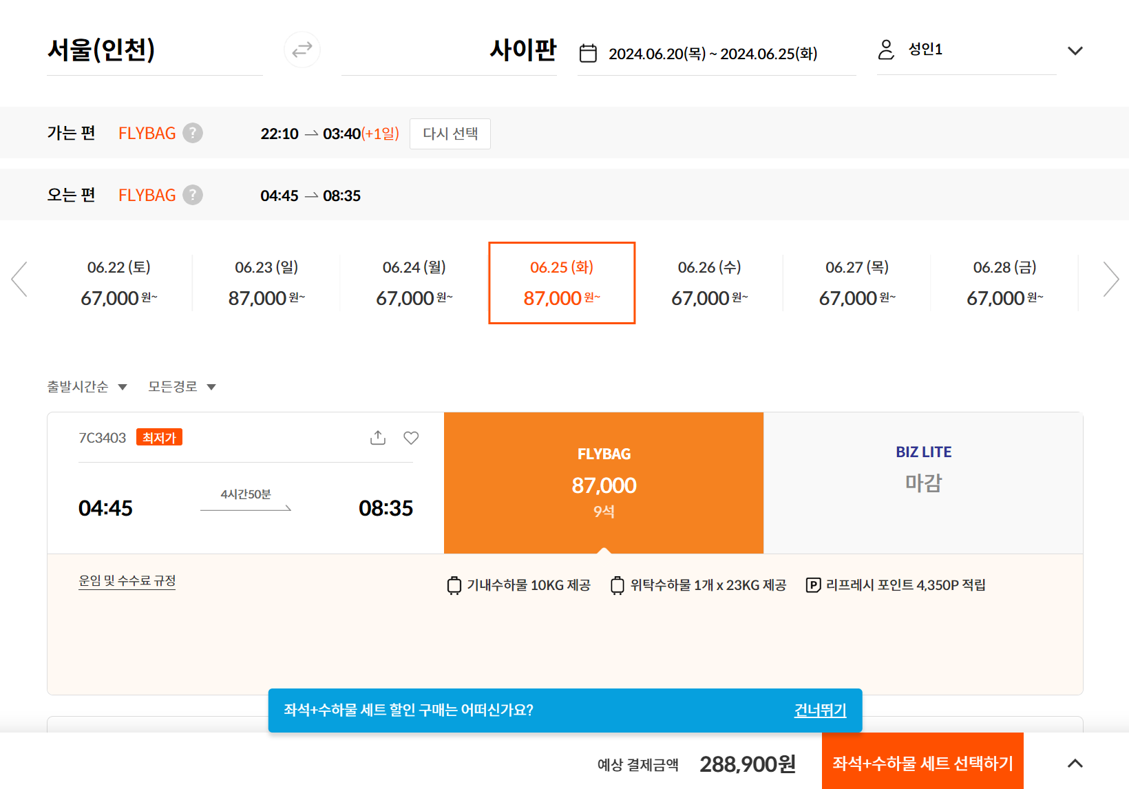Expand the passenger selector chevron next to 성인1
1129x789 pixels.
pyautogui.click(x=1075, y=50)
